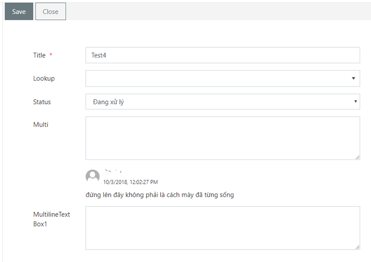Click the resize handle of Multi text area
The width and height of the screenshot is (371, 262).
(x=357, y=157)
